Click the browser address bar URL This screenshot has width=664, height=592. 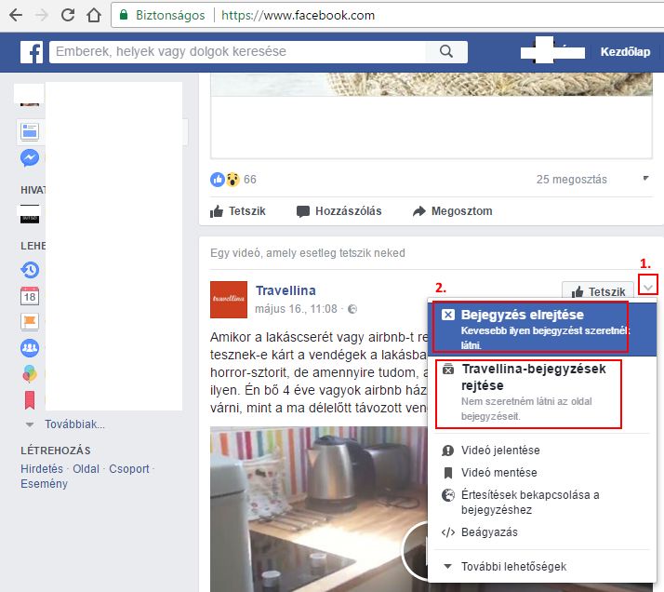click(299, 15)
